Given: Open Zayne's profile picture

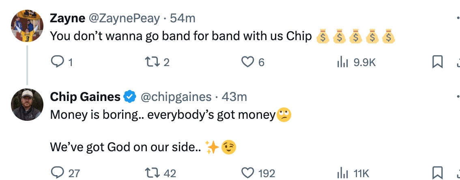Looking at the screenshot, I should click(27, 26).
